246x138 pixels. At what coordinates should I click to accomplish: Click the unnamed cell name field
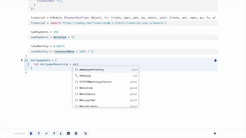click(x=19, y=133)
